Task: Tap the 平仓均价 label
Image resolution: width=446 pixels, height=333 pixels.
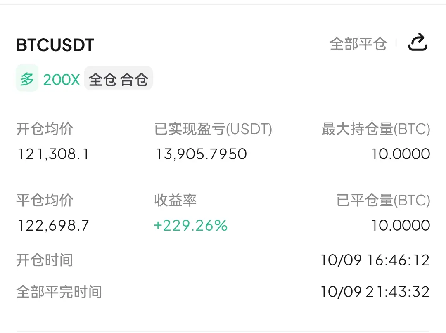Action: [45, 200]
